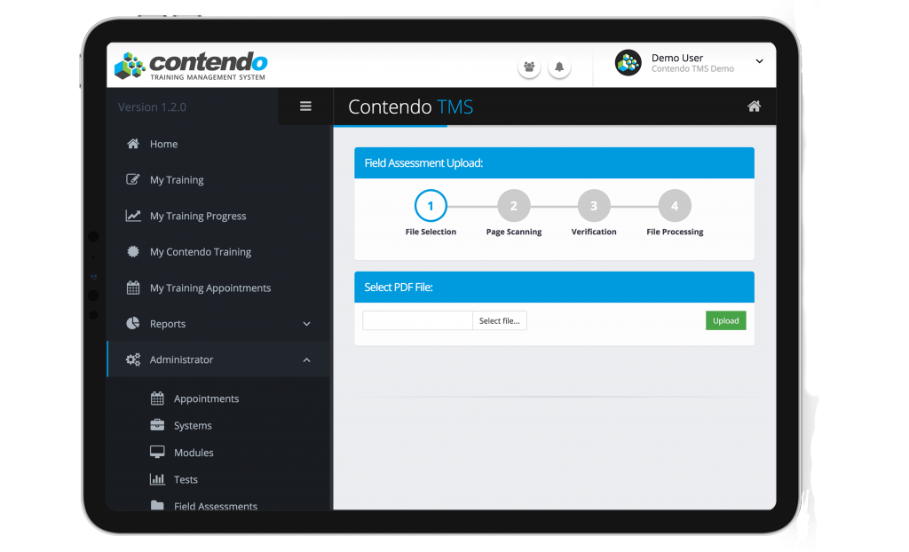Click the Systems briefcase icon
Screen dimensions: 909x552
(157, 425)
